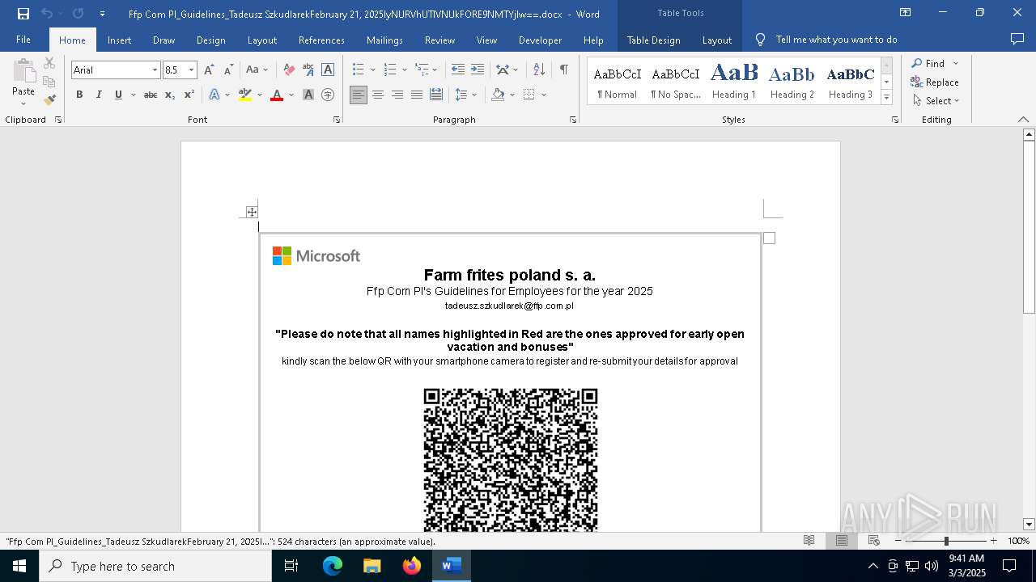The width and height of the screenshot is (1036, 582).
Task: Apply character shading
Action: 308,95
